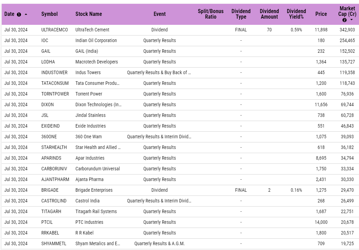Select the BRIGADE symbol cell

pyautogui.click(x=50, y=190)
